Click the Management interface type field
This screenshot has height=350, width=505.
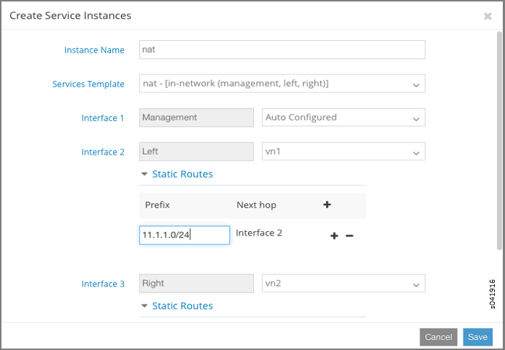tap(196, 117)
